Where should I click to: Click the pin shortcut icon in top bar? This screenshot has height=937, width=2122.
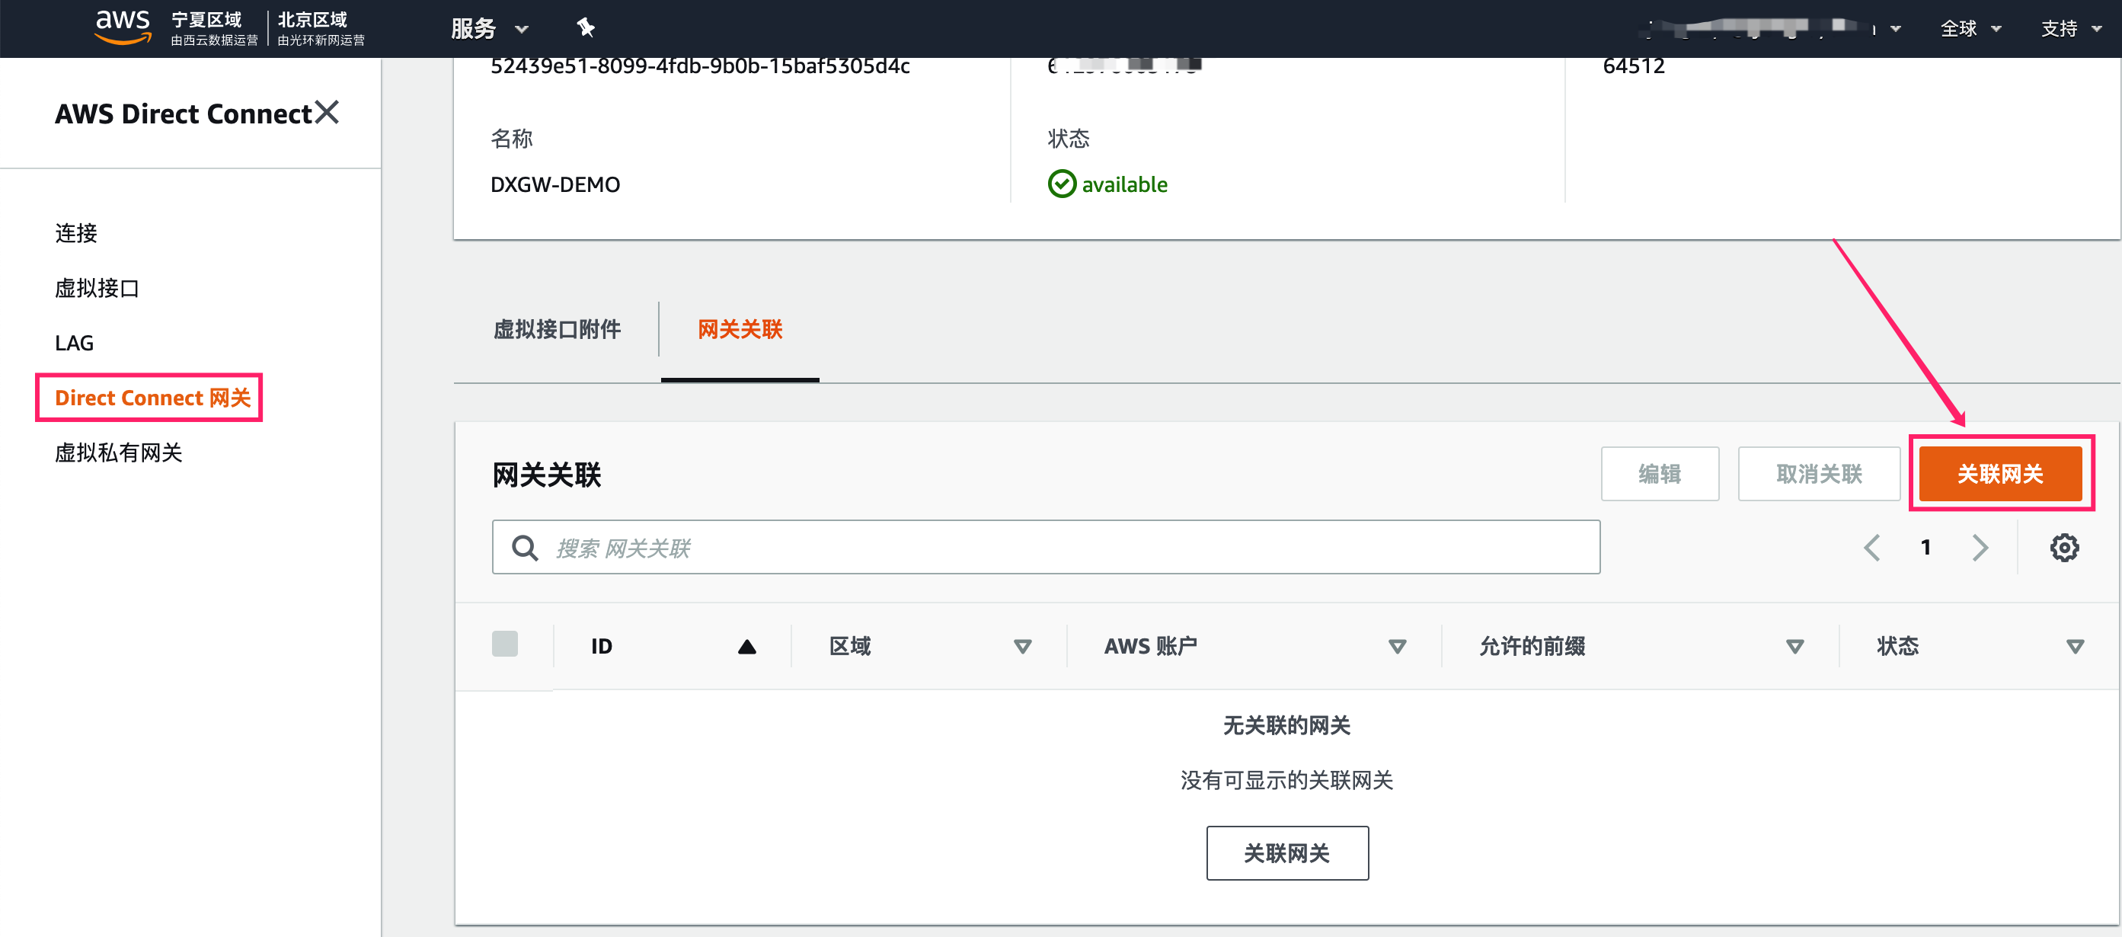(586, 28)
